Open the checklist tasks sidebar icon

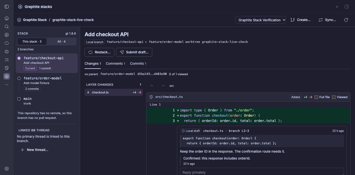7,60
